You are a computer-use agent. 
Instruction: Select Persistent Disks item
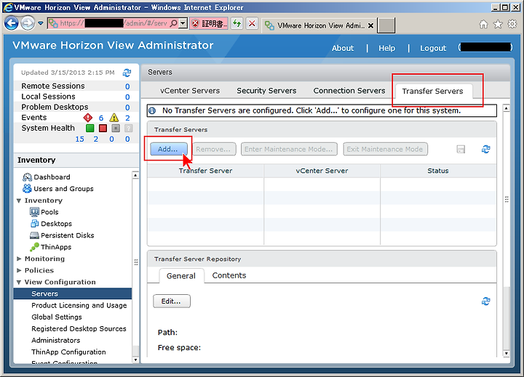point(67,235)
